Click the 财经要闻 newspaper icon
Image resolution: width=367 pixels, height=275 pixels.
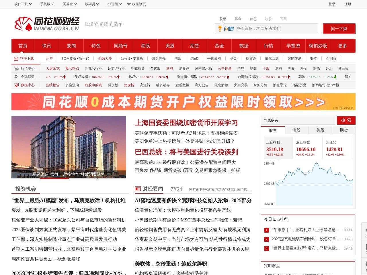[138, 189]
